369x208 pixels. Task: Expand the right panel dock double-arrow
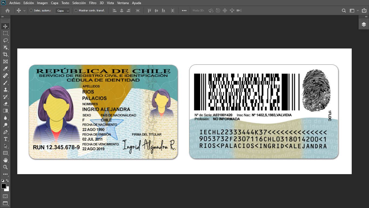366,17
